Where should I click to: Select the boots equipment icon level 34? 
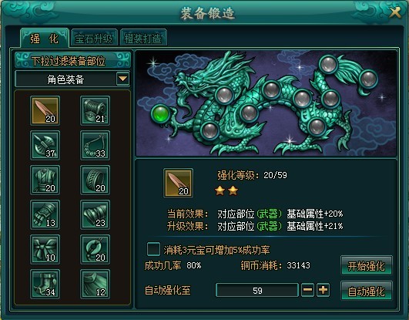[x=45, y=284]
